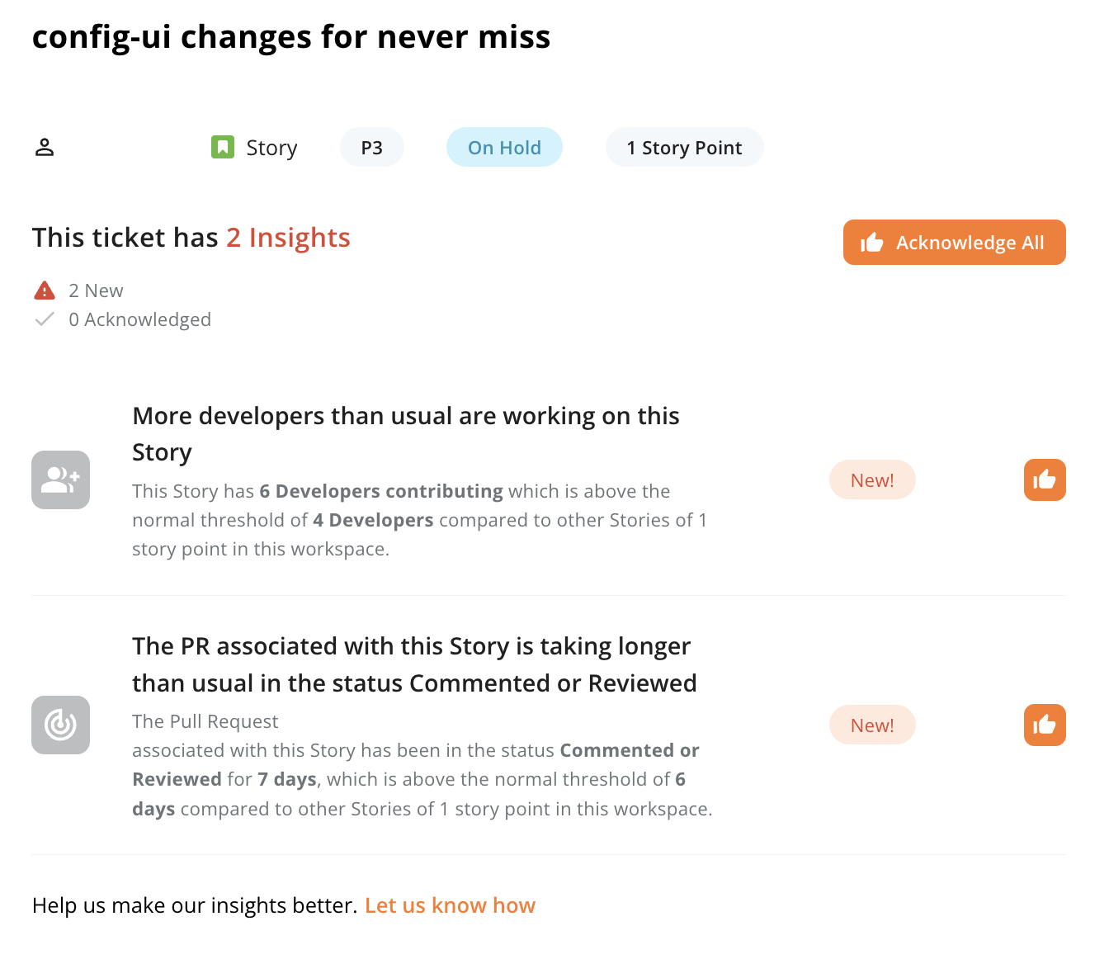Screen dimensions: 1109x959
Task: Click the red warning triangle icon
Action: point(45,291)
